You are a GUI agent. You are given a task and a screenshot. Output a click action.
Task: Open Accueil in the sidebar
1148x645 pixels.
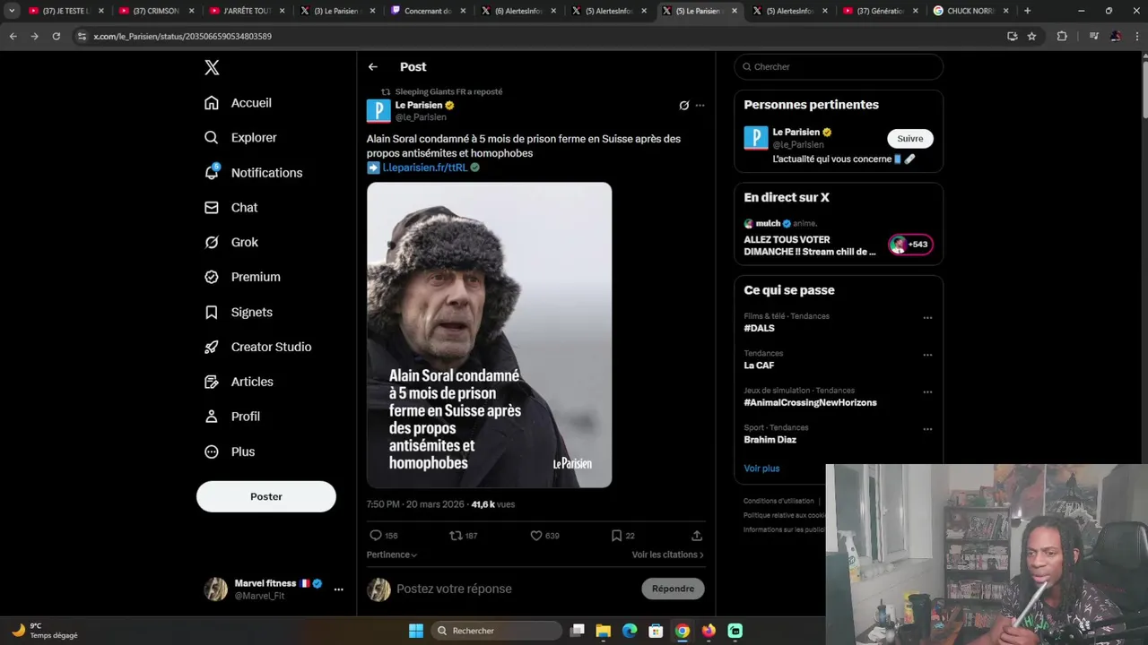(x=238, y=103)
